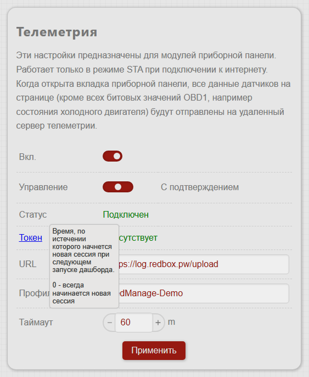This screenshot has height=377, width=309.
Task: Click the Управление label
Action: 43,187
